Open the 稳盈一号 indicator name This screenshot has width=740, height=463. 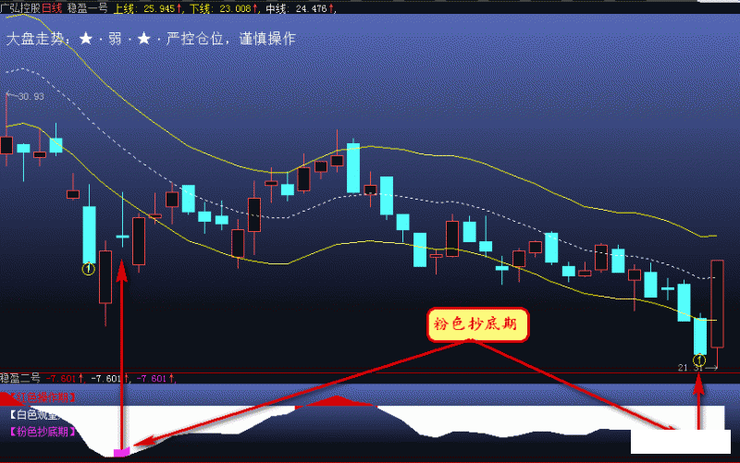click(x=87, y=8)
